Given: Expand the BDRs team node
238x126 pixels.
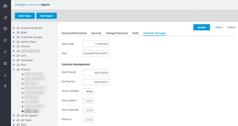Looking at the screenshot, I should coord(14,32).
